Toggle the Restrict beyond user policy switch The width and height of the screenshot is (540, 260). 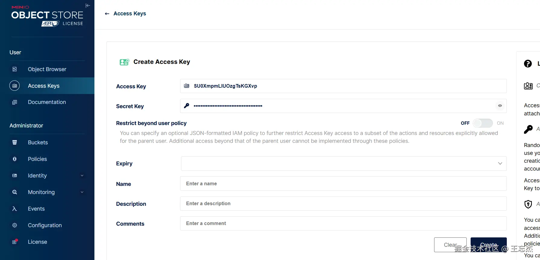click(x=482, y=123)
